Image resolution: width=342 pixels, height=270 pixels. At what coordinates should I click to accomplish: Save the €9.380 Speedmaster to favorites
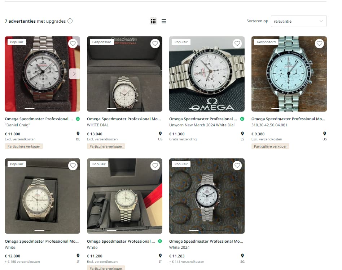click(x=320, y=44)
